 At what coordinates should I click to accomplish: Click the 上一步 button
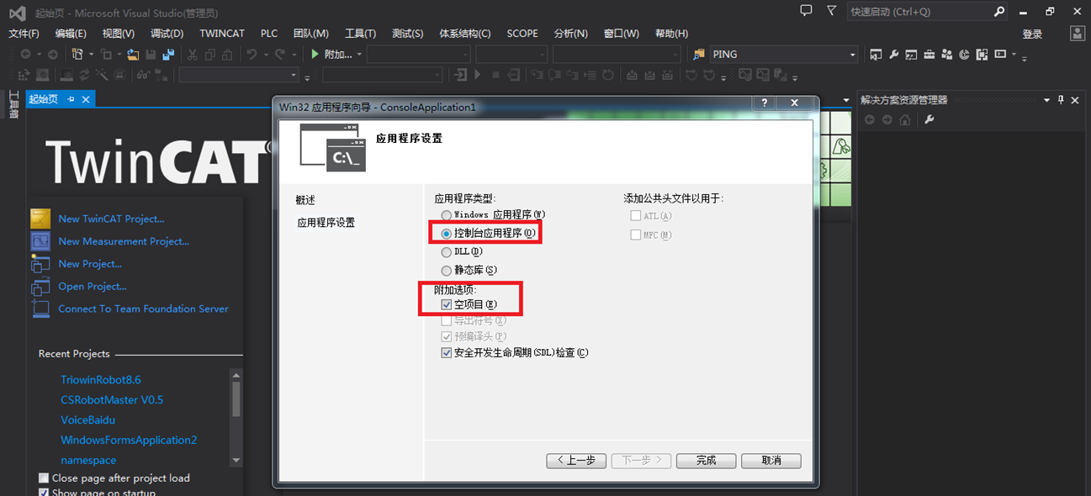click(576, 461)
